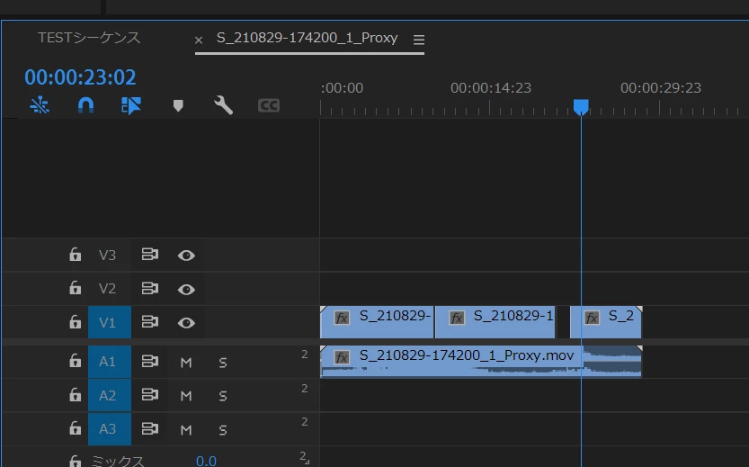The height and width of the screenshot is (467, 749).
Task: Solo track A1
Action: 223,363
